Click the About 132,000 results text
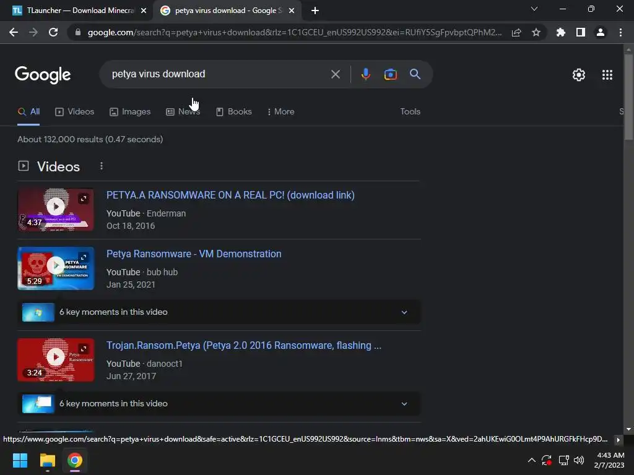The image size is (634, 475). (90, 139)
